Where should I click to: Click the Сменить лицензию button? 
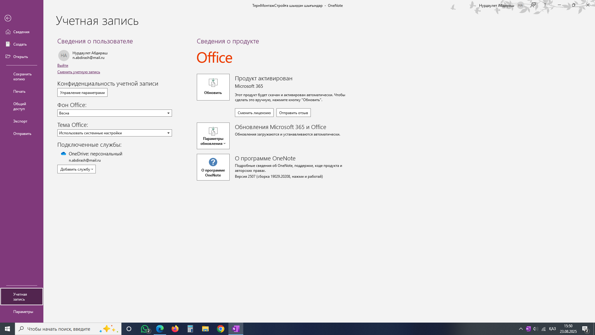point(254,113)
